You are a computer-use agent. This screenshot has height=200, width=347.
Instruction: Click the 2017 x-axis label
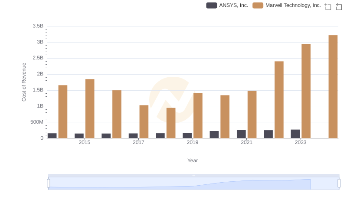tap(138, 142)
